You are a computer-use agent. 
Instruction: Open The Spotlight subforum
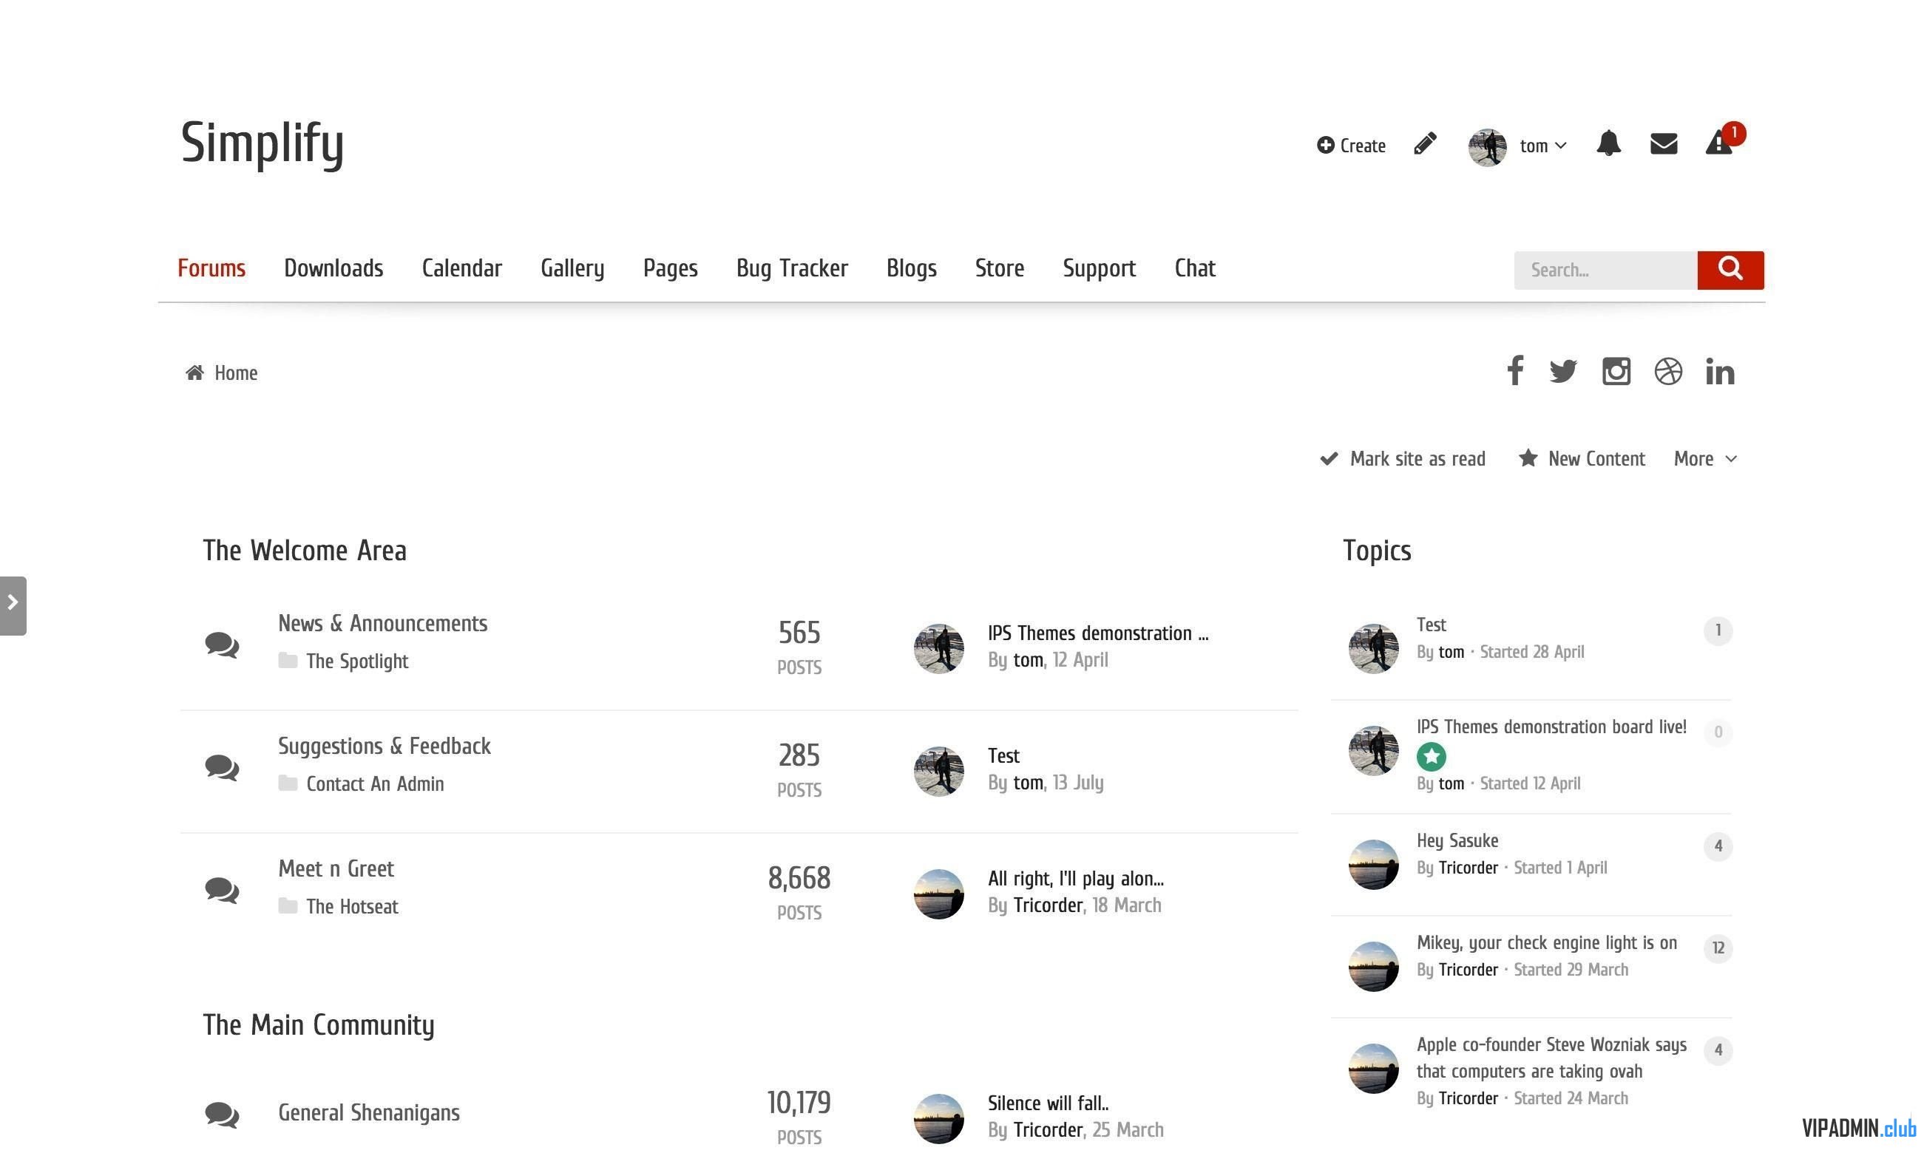point(356,661)
